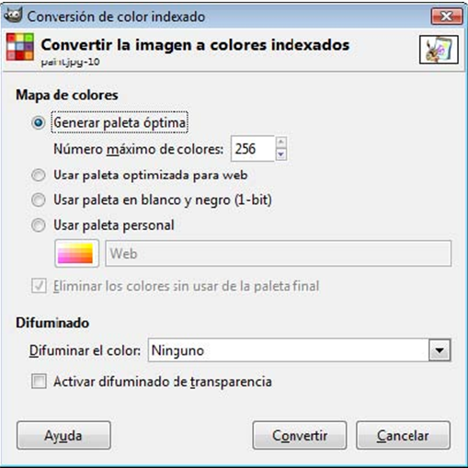468x468 pixels.
Task: Click the Convertir button
Action: tap(300, 436)
